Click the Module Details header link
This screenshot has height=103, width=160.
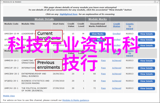(44, 19)
